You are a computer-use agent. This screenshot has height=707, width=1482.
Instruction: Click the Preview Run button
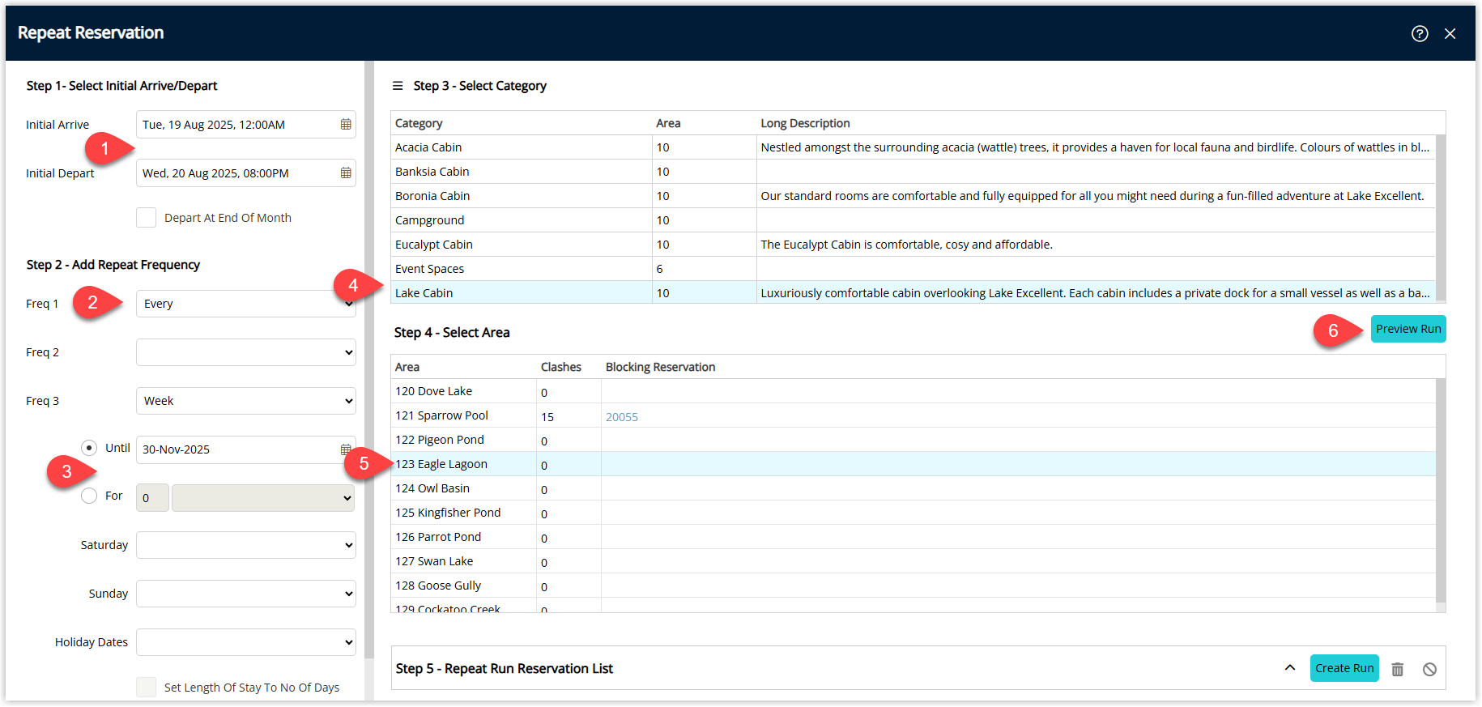(1408, 329)
